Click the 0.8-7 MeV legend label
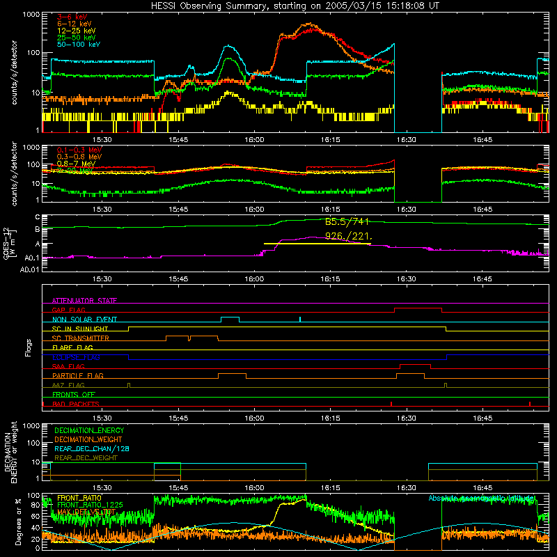Screen dimensions: 557x557 click(x=76, y=164)
